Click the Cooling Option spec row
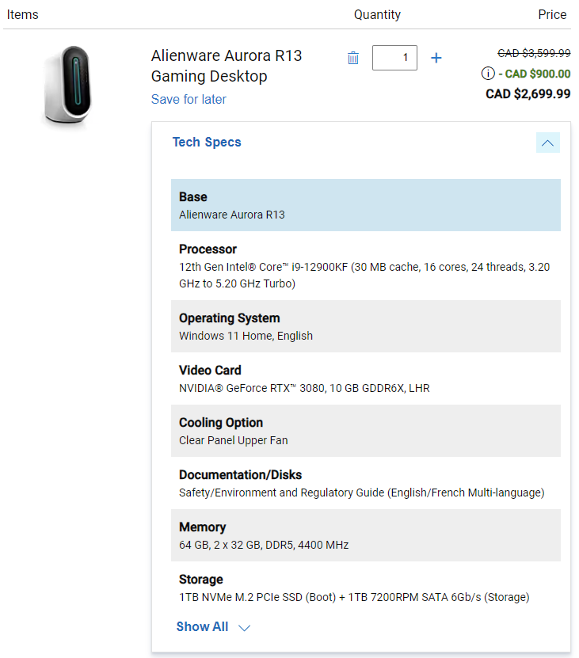The image size is (579, 658). pos(365,431)
